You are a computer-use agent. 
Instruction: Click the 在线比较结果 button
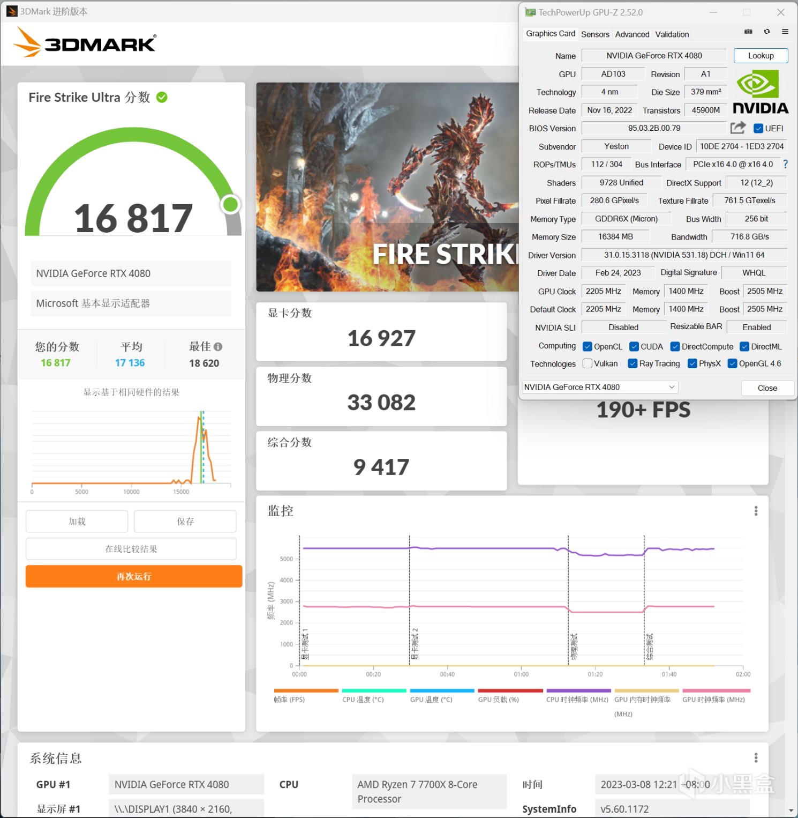click(131, 549)
